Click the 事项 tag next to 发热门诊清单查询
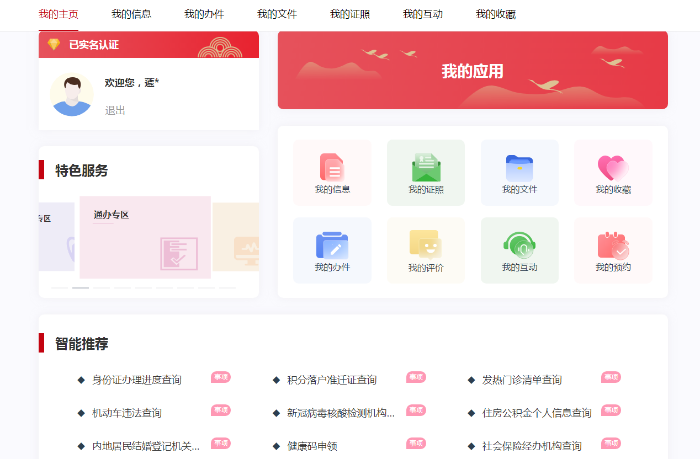700x459 pixels. tap(611, 377)
